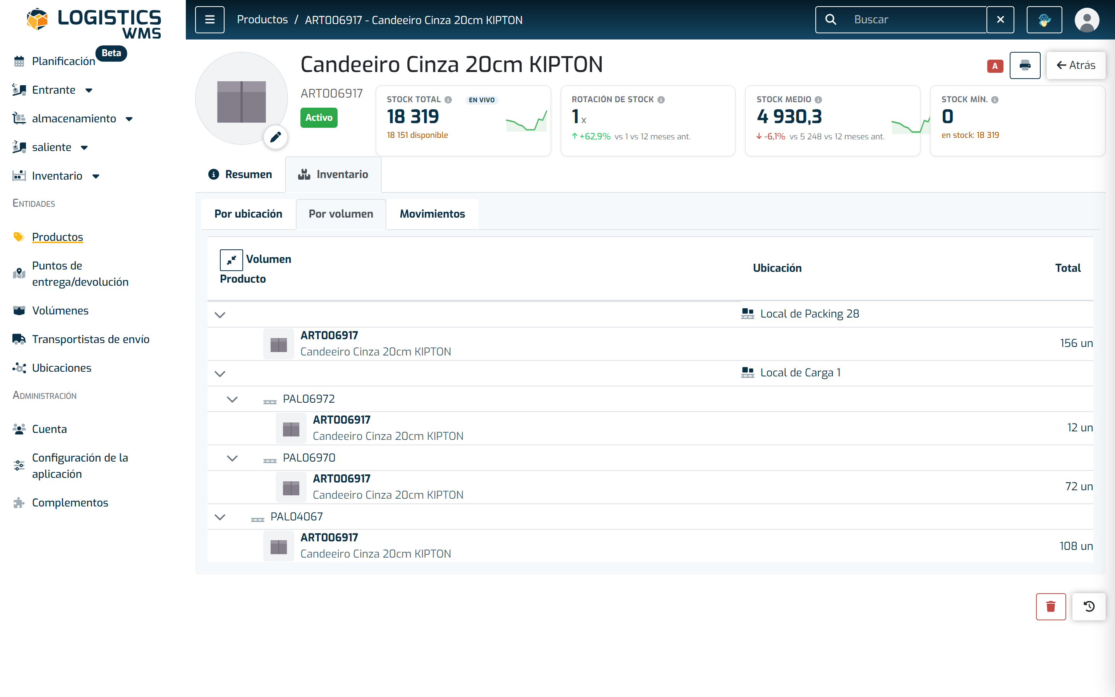1115x697 pixels.
Task: Type in the Buscar search field
Action: pyautogui.click(x=917, y=19)
